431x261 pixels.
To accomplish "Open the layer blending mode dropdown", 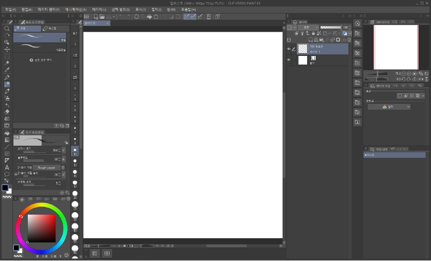I will click(x=308, y=27).
